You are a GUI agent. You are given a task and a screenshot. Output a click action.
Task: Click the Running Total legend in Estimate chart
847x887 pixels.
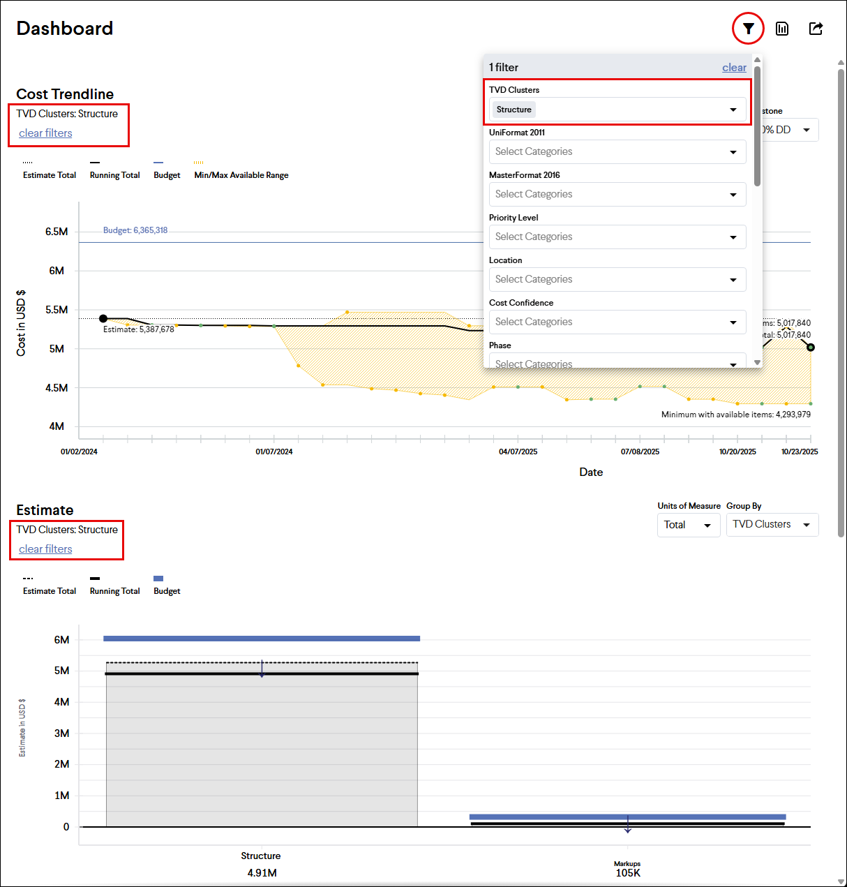pyautogui.click(x=114, y=590)
